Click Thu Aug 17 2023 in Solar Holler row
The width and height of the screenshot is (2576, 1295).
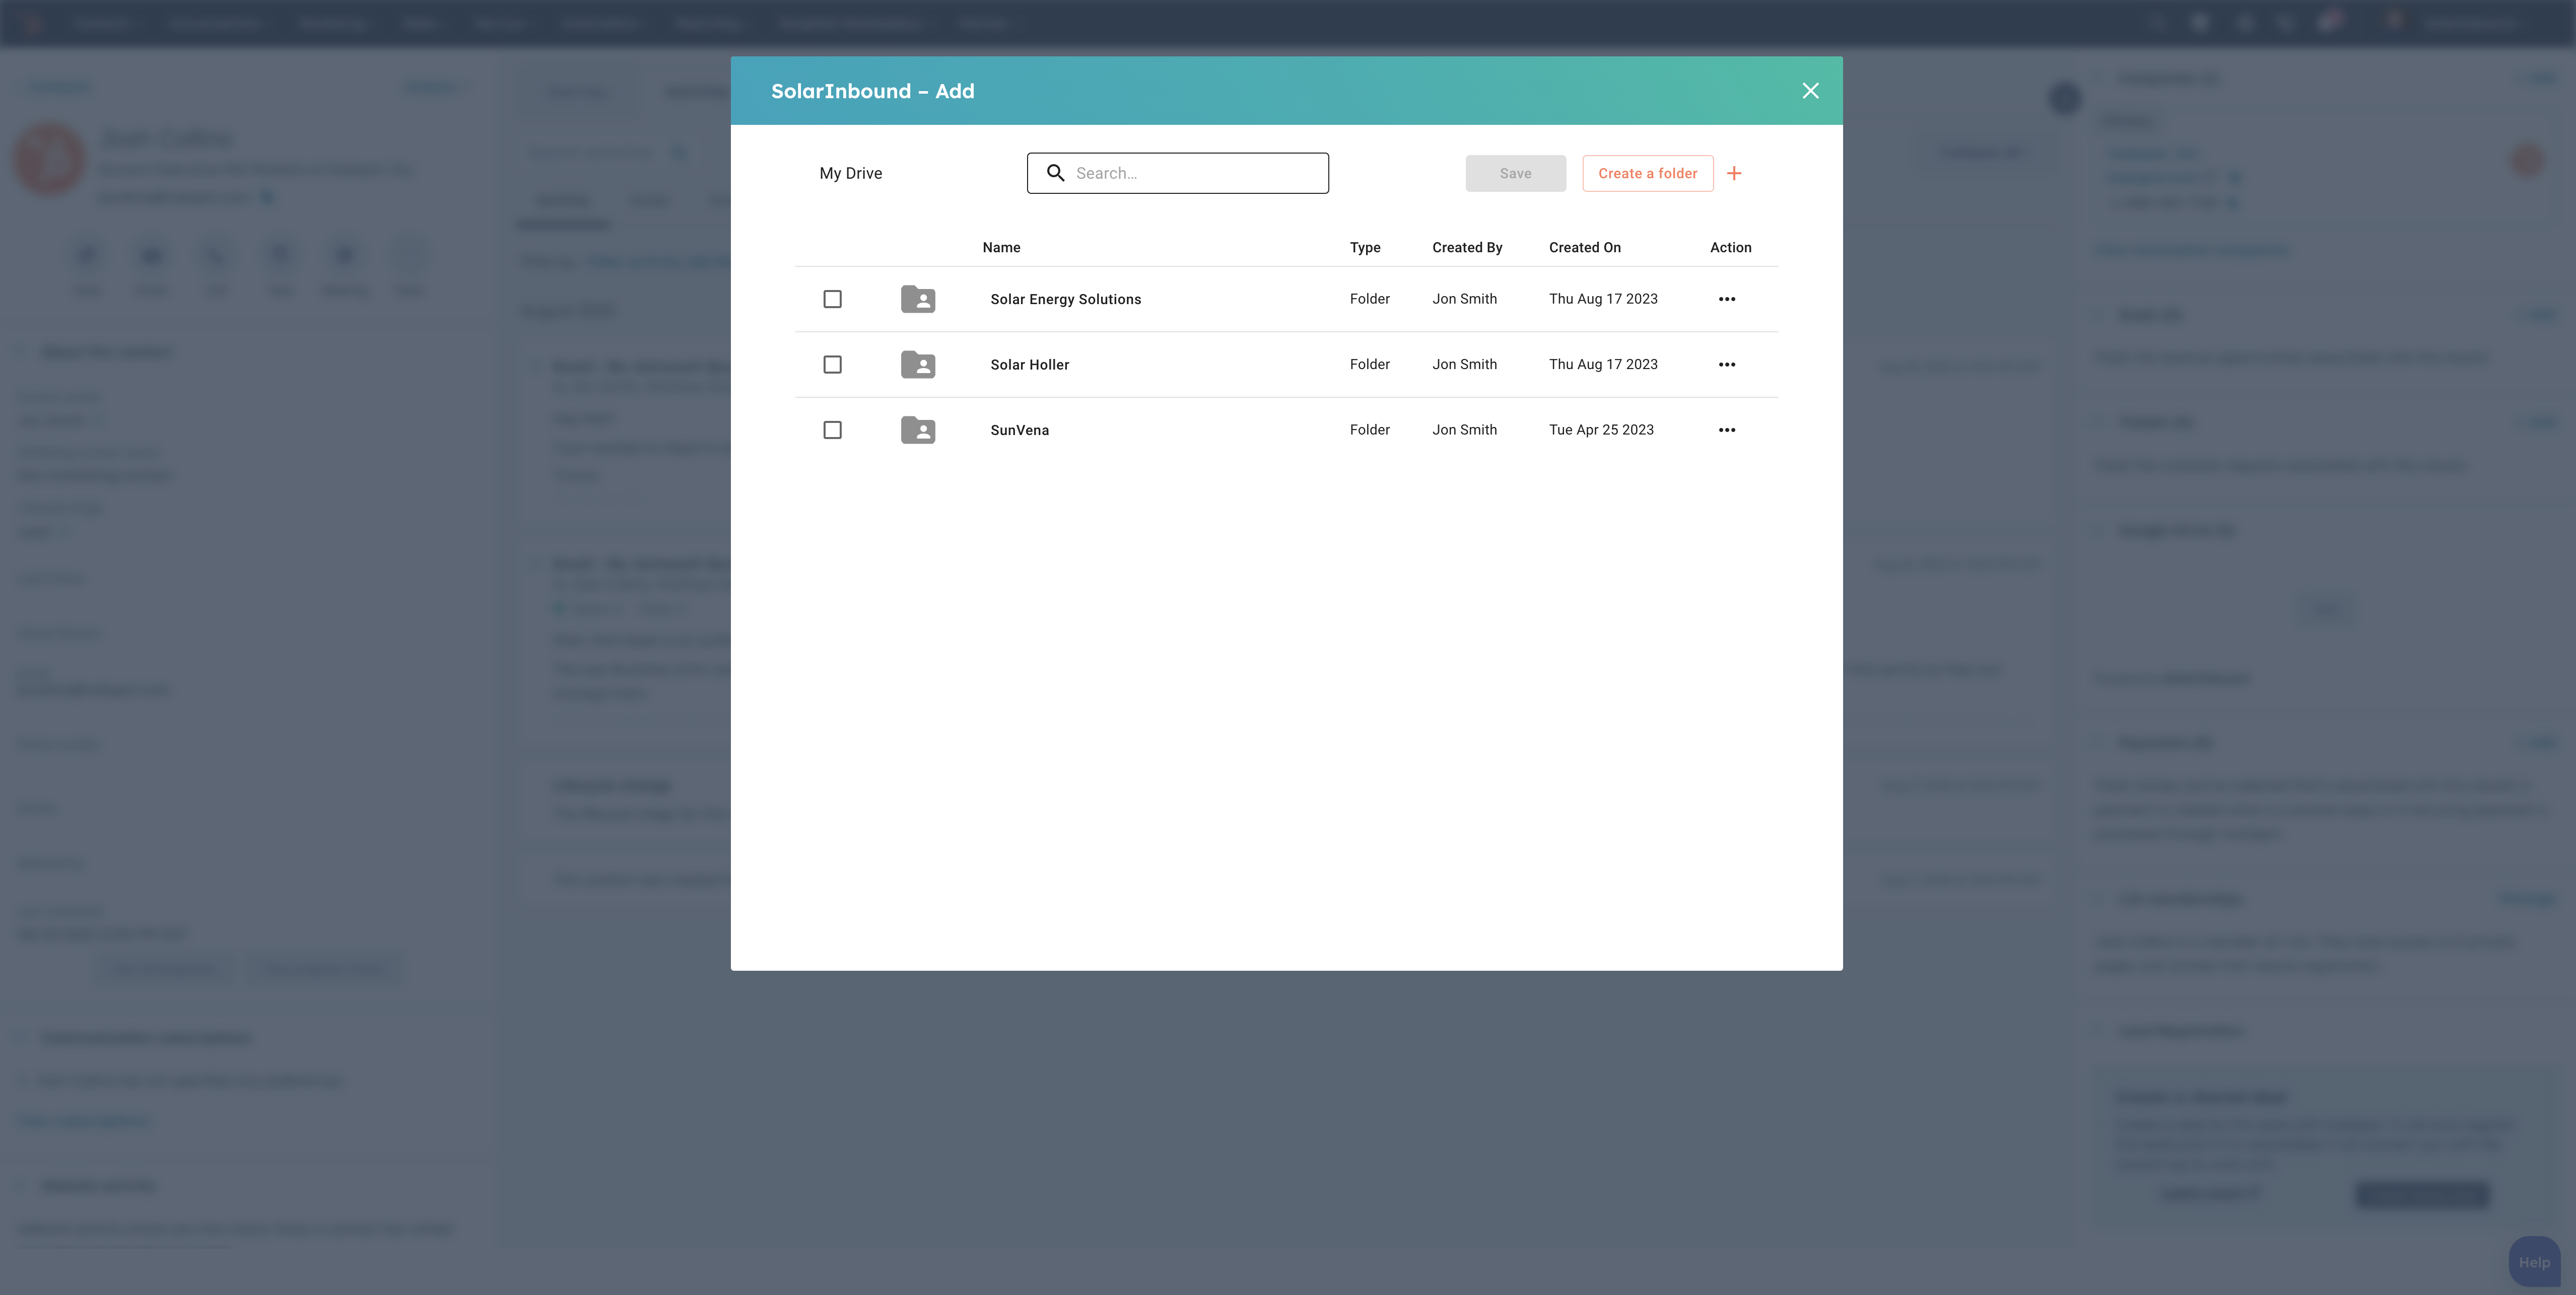click(x=1603, y=365)
